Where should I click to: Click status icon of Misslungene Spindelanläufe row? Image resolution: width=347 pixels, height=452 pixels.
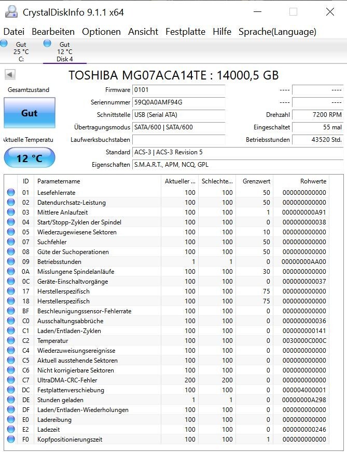(11, 271)
